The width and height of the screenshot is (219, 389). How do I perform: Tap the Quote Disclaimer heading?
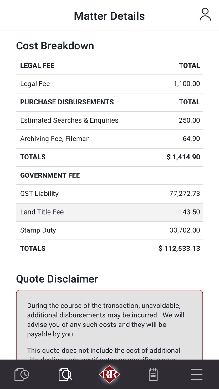(x=57, y=279)
